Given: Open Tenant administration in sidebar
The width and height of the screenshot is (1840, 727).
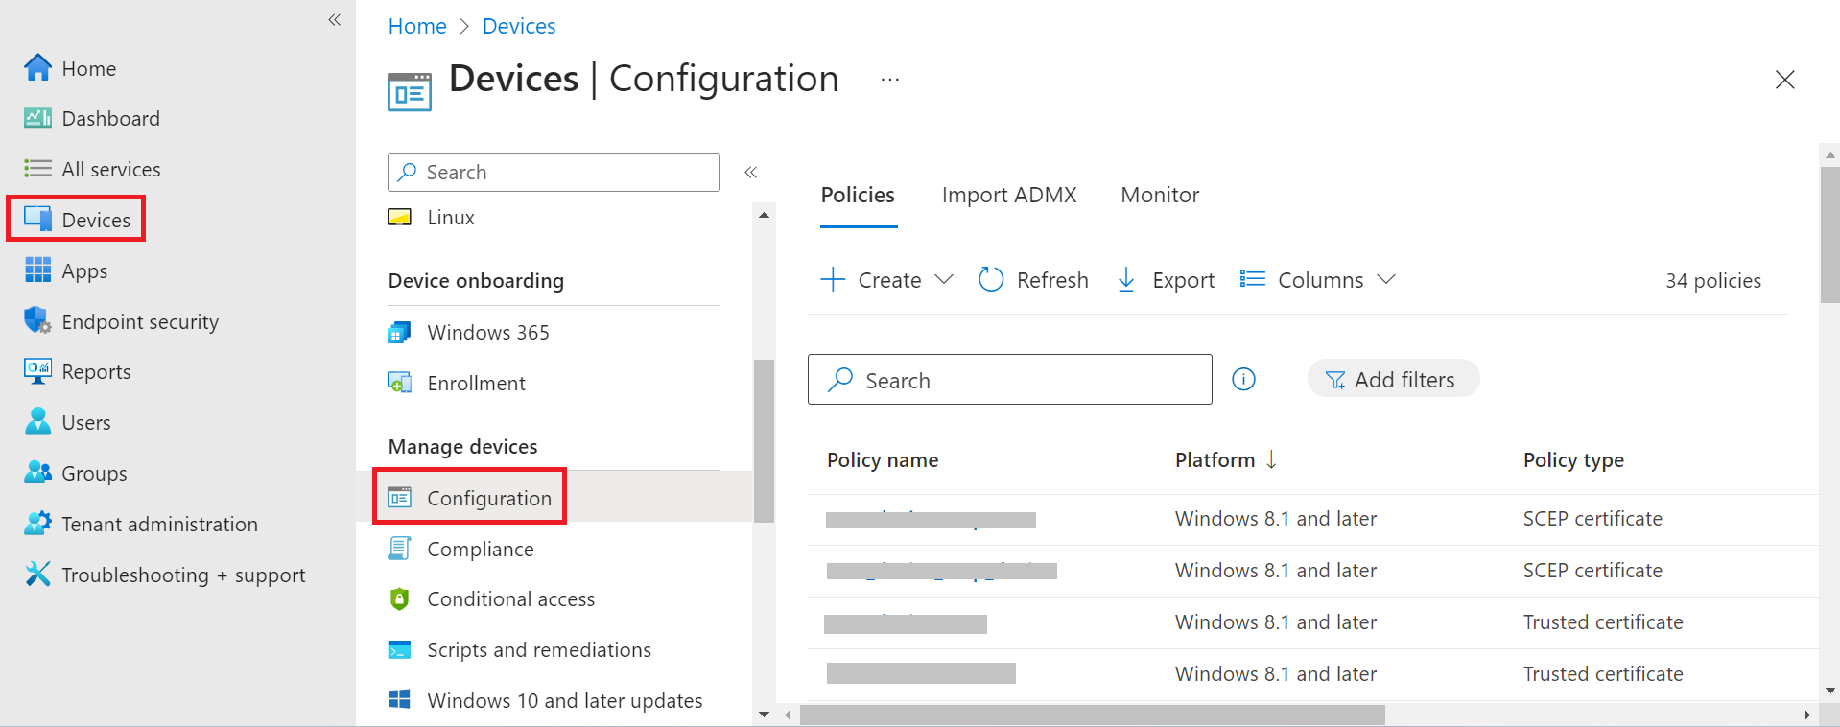Looking at the screenshot, I should coord(160,525).
